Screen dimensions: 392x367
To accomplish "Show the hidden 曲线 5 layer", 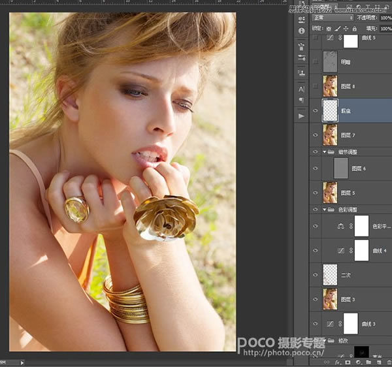I will 316,38.
